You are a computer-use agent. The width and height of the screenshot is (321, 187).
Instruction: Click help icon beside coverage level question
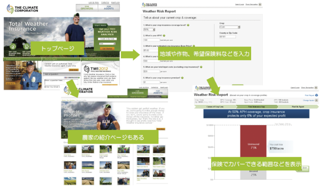188,25
